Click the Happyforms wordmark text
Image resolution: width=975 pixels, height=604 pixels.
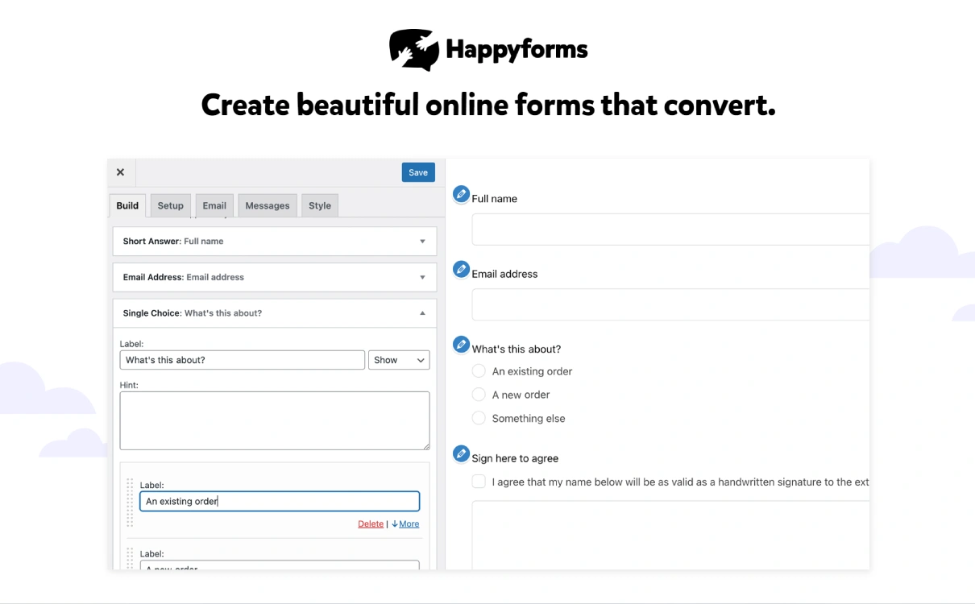517,51
